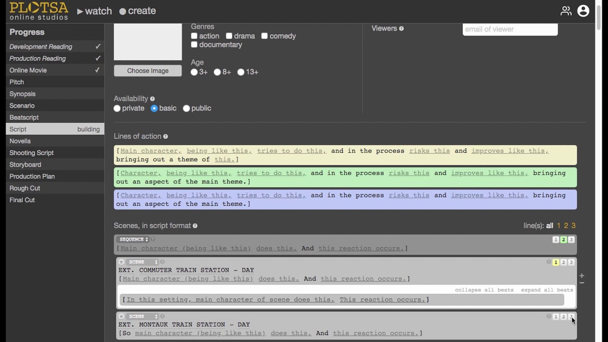Click the green character line of action
Image resolution: width=608 pixels, height=342 pixels.
click(345, 177)
